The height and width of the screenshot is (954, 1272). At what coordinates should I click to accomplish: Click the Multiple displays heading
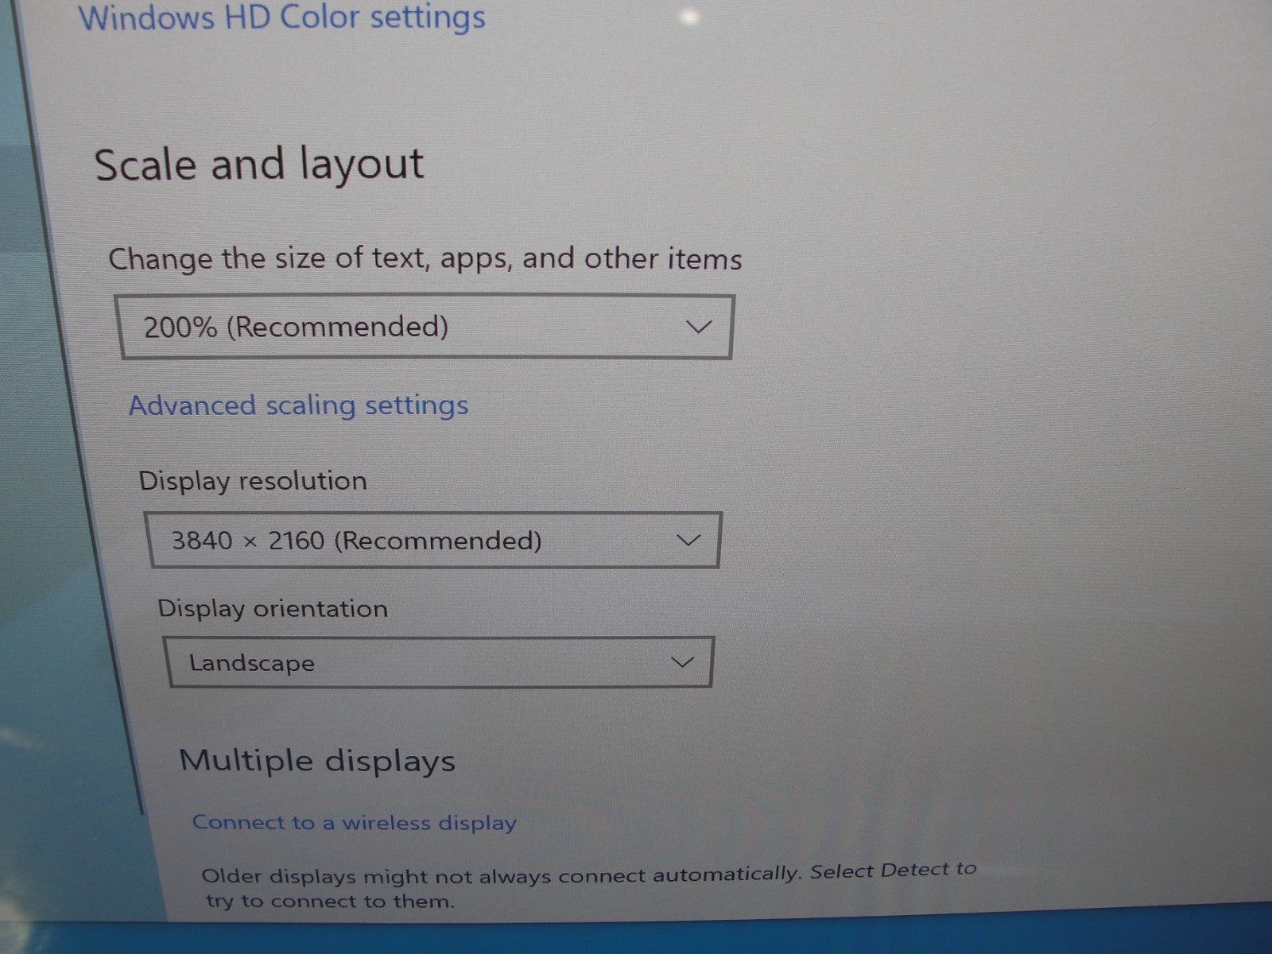coord(317,761)
